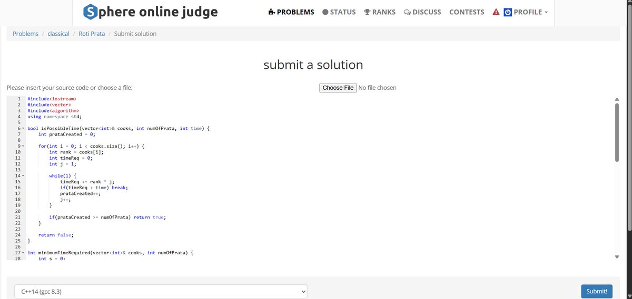Click the int s = 0 line
The height and width of the screenshot is (299, 632).
click(x=52, y=259)
